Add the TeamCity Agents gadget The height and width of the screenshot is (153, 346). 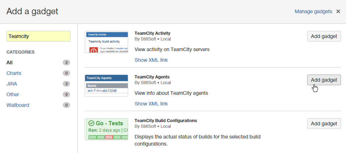(x=324, y=80)
